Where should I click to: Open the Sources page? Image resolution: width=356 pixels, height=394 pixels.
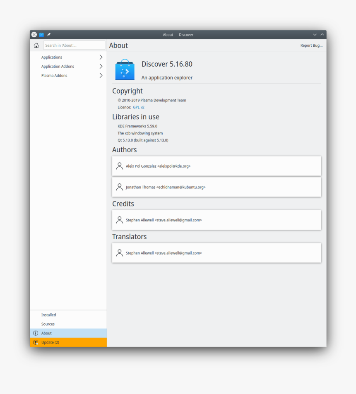(68, 324)
